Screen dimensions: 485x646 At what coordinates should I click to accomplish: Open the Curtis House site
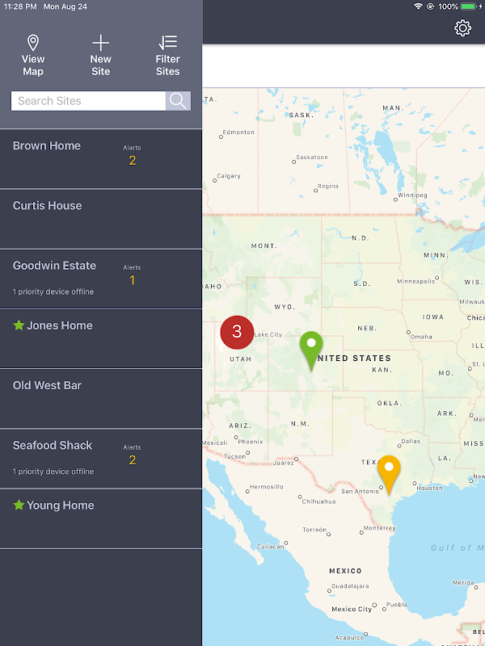pyautogui.click(x=100, y=219)
